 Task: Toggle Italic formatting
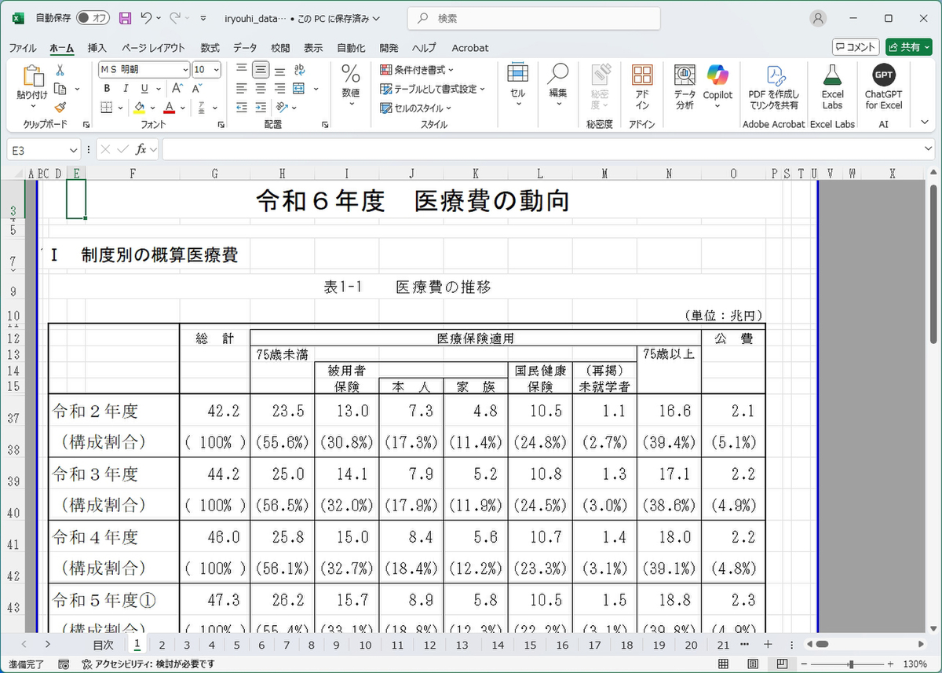pyautogui.click(x=124, y=89)
